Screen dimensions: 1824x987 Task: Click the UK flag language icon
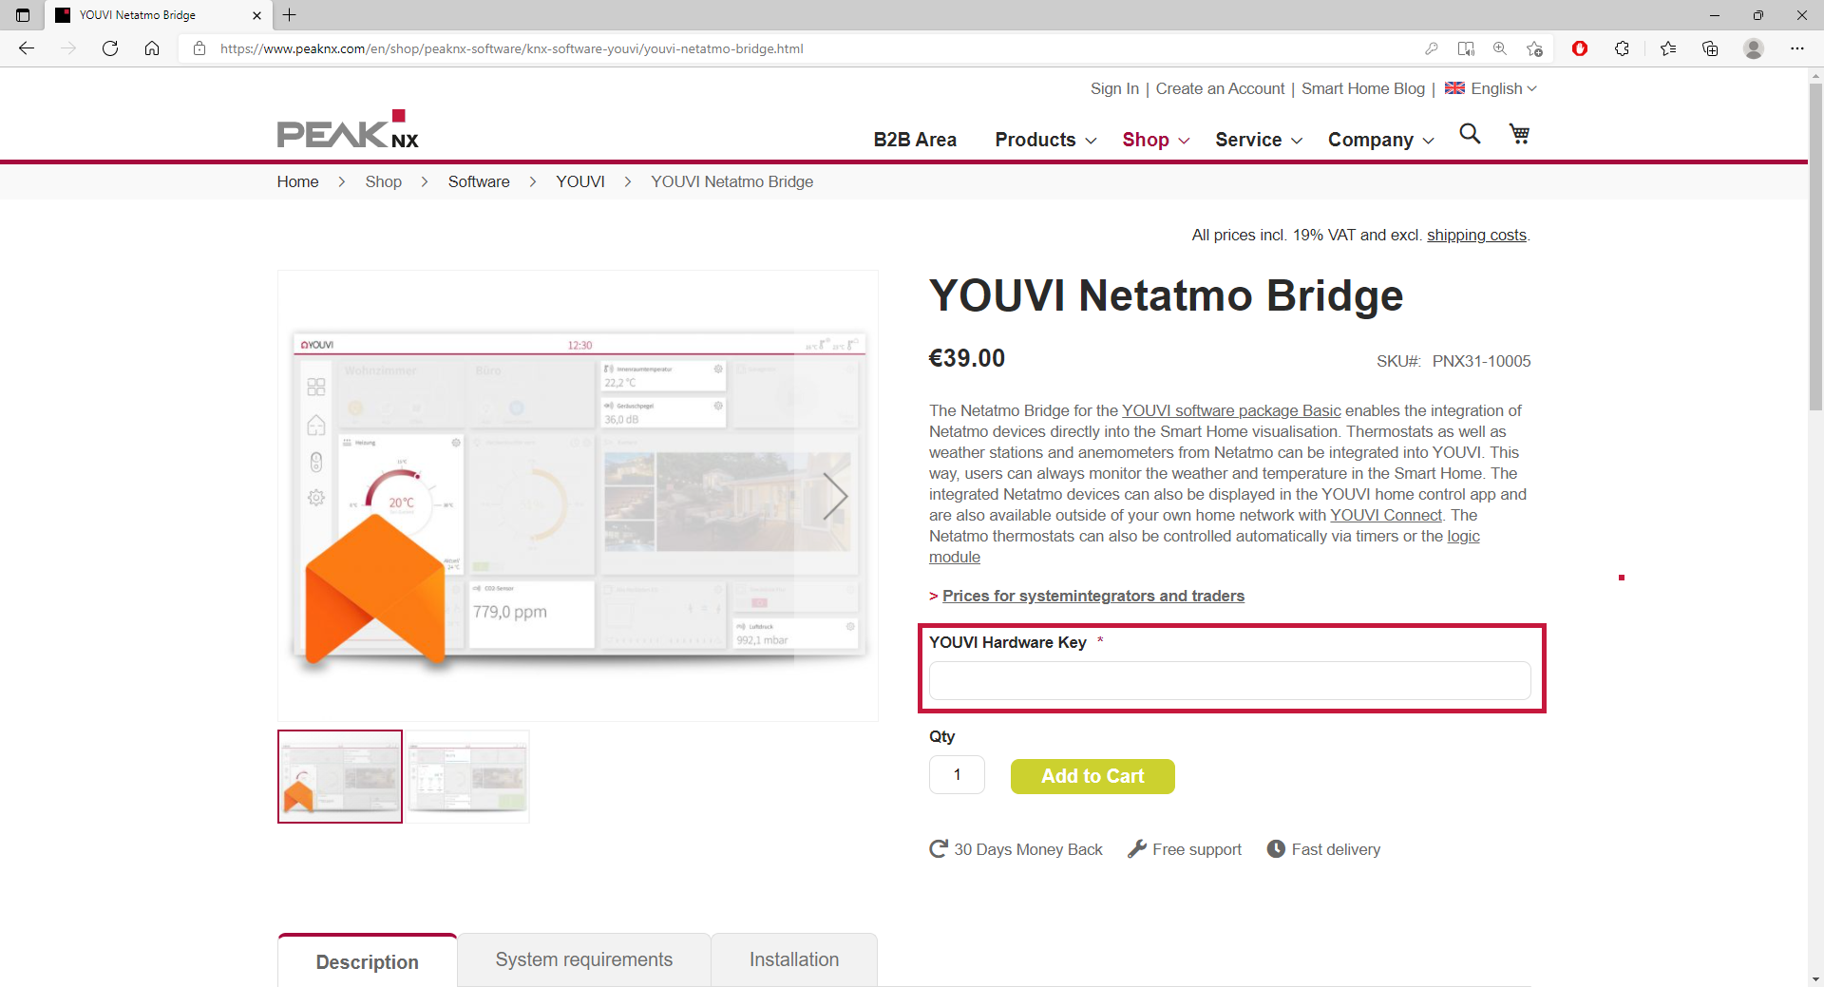pyautogui.click(x=1454, y=88)
